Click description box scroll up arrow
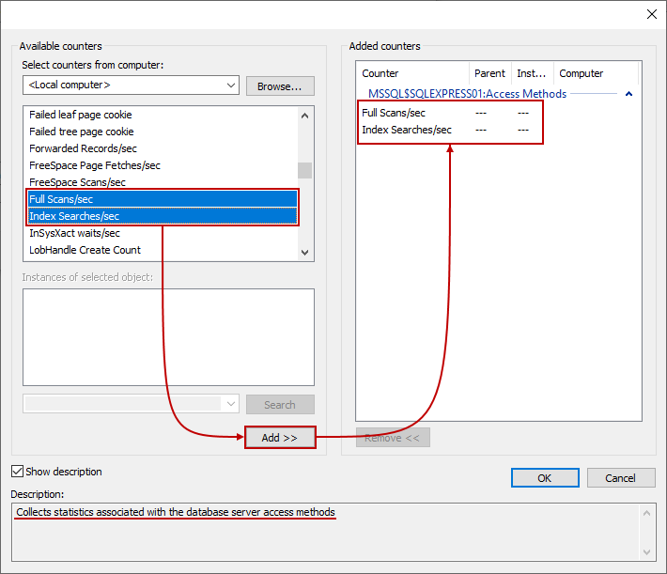Screen dimensions: 667x574 point(646,513)
